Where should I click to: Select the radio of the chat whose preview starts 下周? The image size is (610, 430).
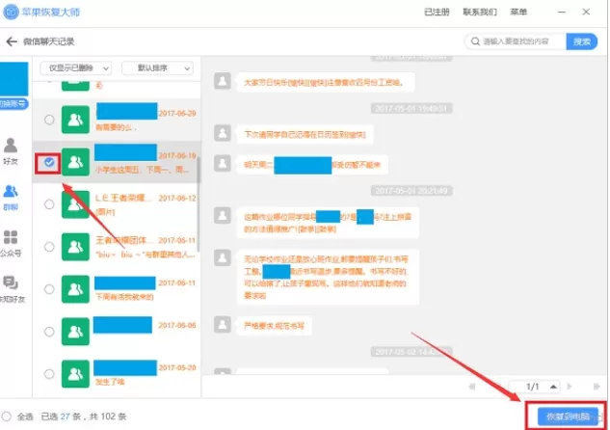click(49, 289)
